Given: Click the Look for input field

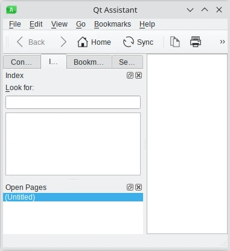Looking at the screenshot, I should pos(73,102).
